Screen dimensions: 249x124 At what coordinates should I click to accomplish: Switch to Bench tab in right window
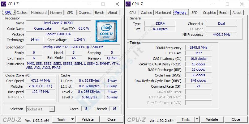point(224,13)
